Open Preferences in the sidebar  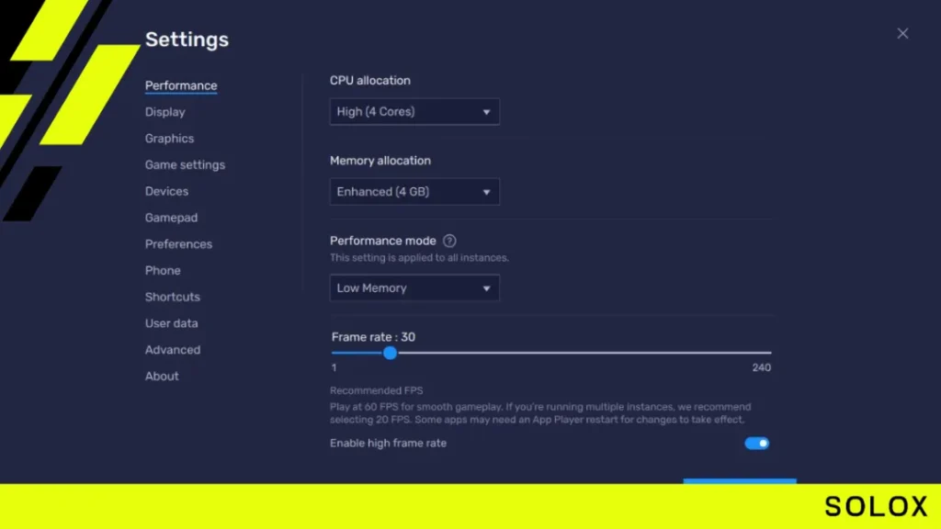[178, 244]
